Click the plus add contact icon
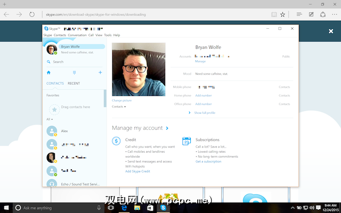 100,72
